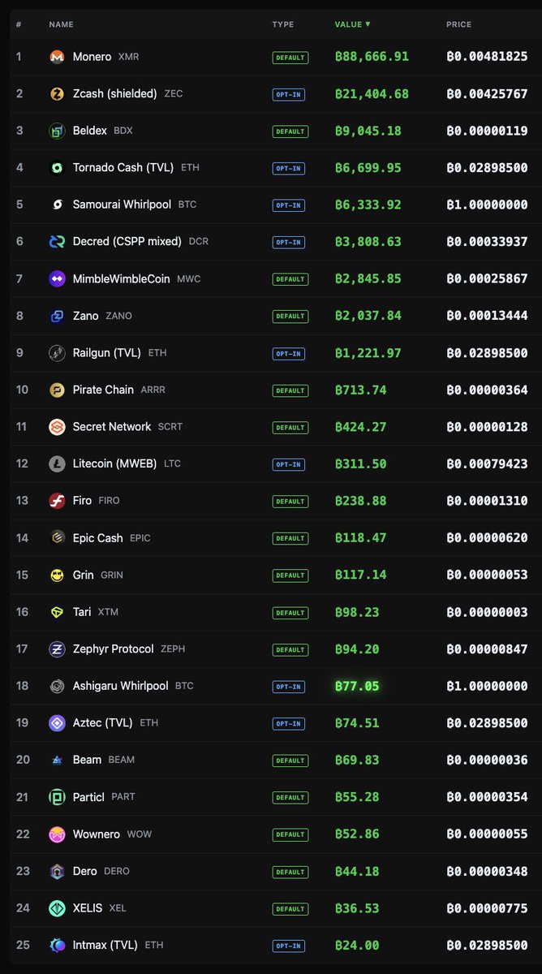The image size is (542, 974).
Task: Click the Pirate Chain logo icon
Action: (x=57, y=390)
